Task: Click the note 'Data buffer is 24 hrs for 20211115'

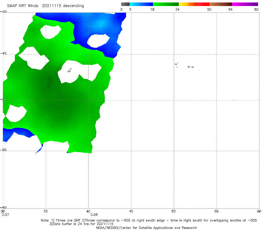Action: pos(81,224)
